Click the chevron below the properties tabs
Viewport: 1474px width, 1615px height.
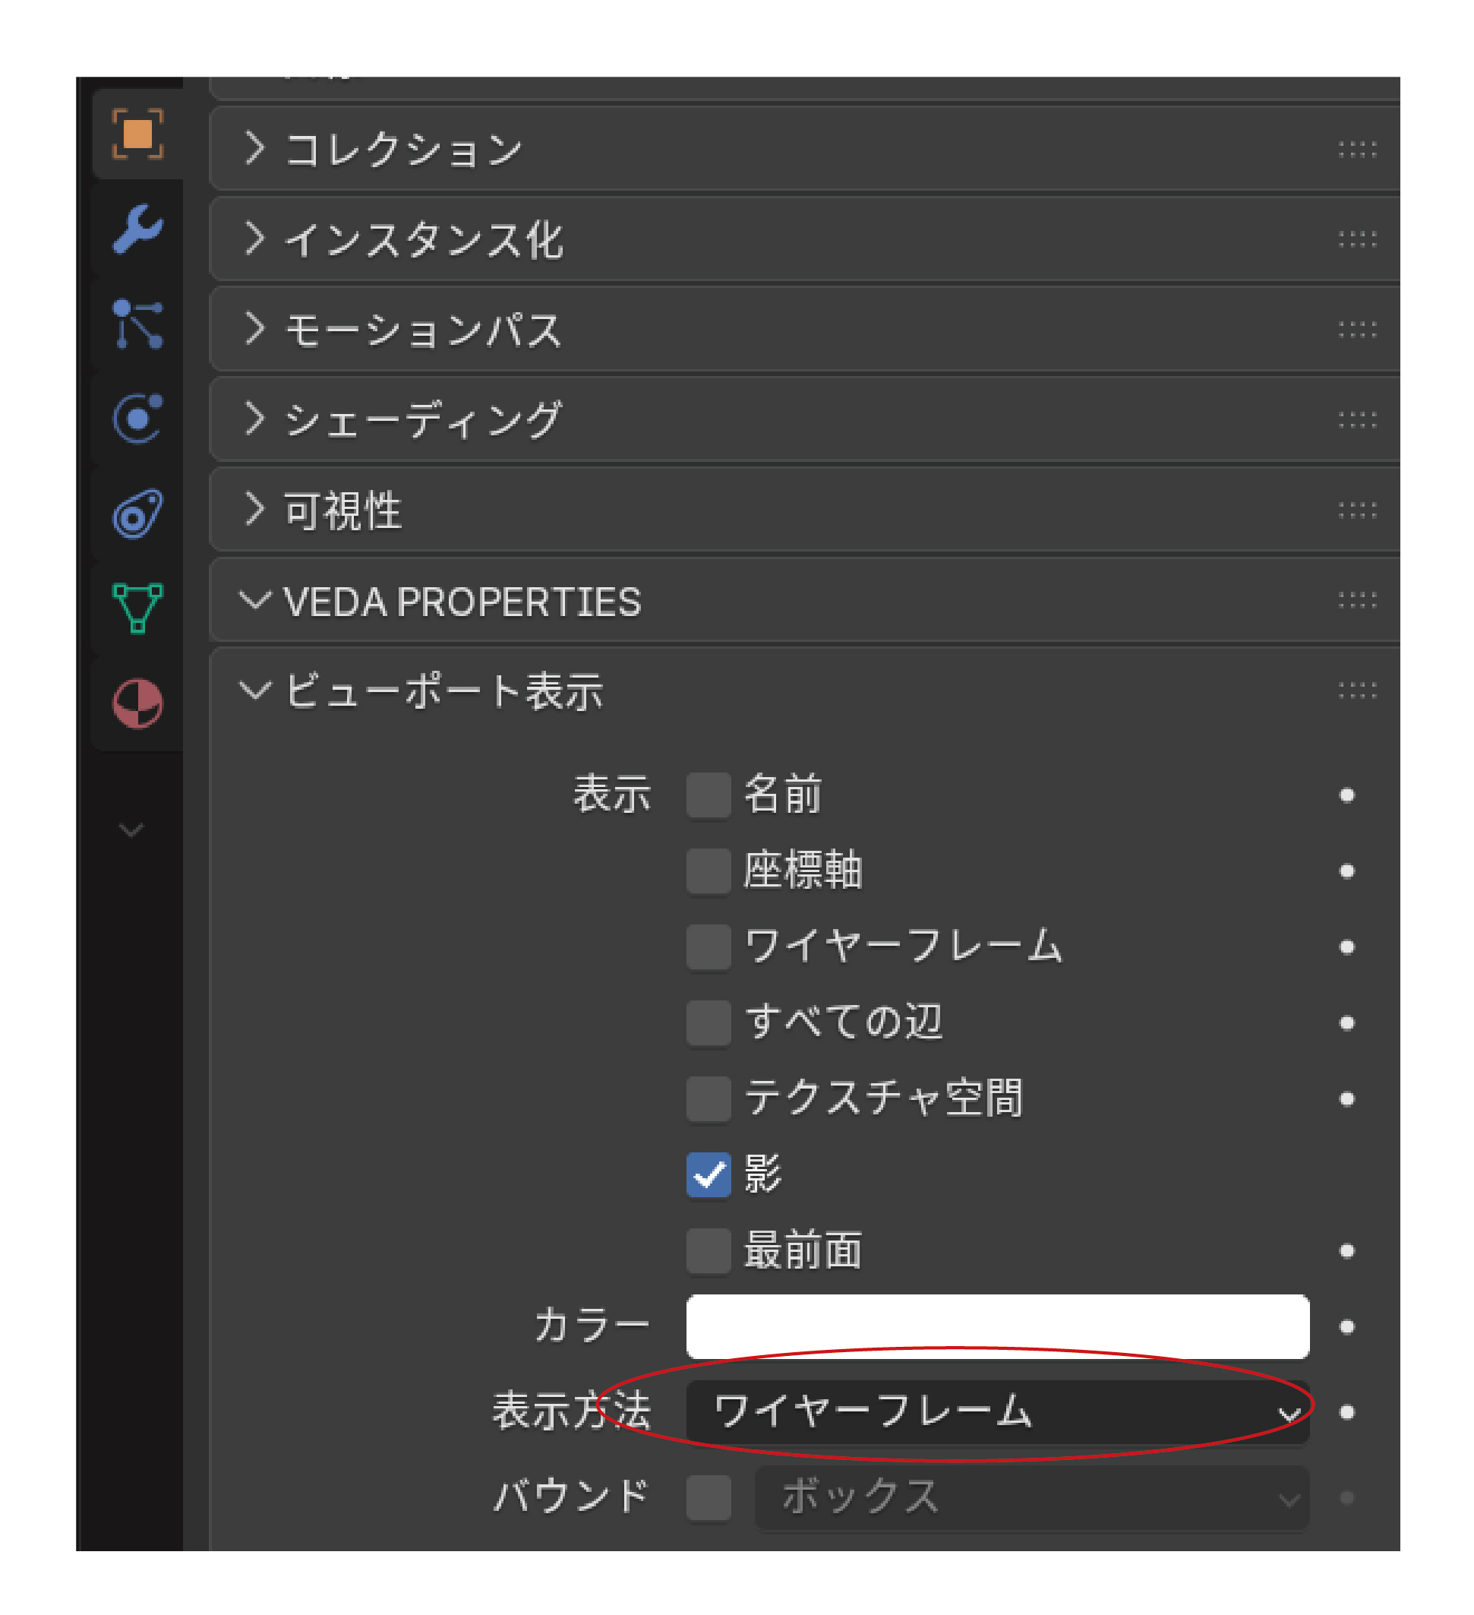[131, 830]
